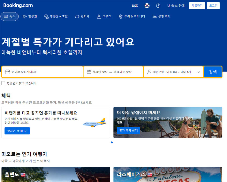The width and height of the screenshot is (227, 182).
Task: Open the 체크아웃 날짜 date picker
Action: pyautogui.click(x=123, y=72)
